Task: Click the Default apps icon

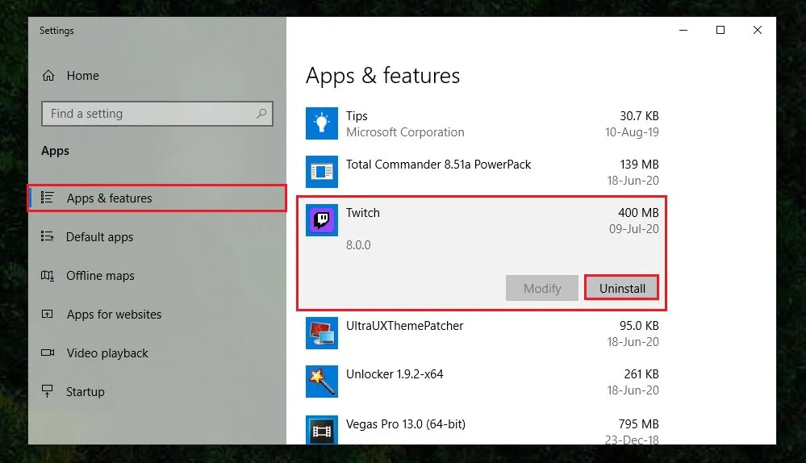Action: click(48, 236)
